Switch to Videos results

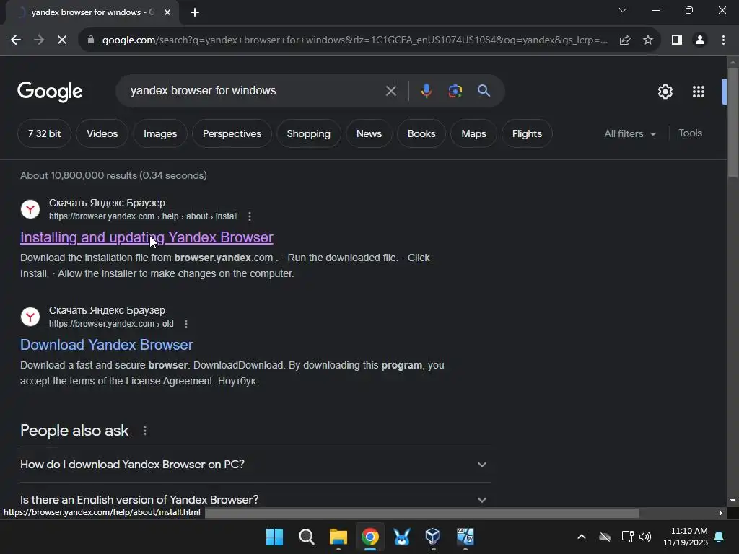coord(102,133)
